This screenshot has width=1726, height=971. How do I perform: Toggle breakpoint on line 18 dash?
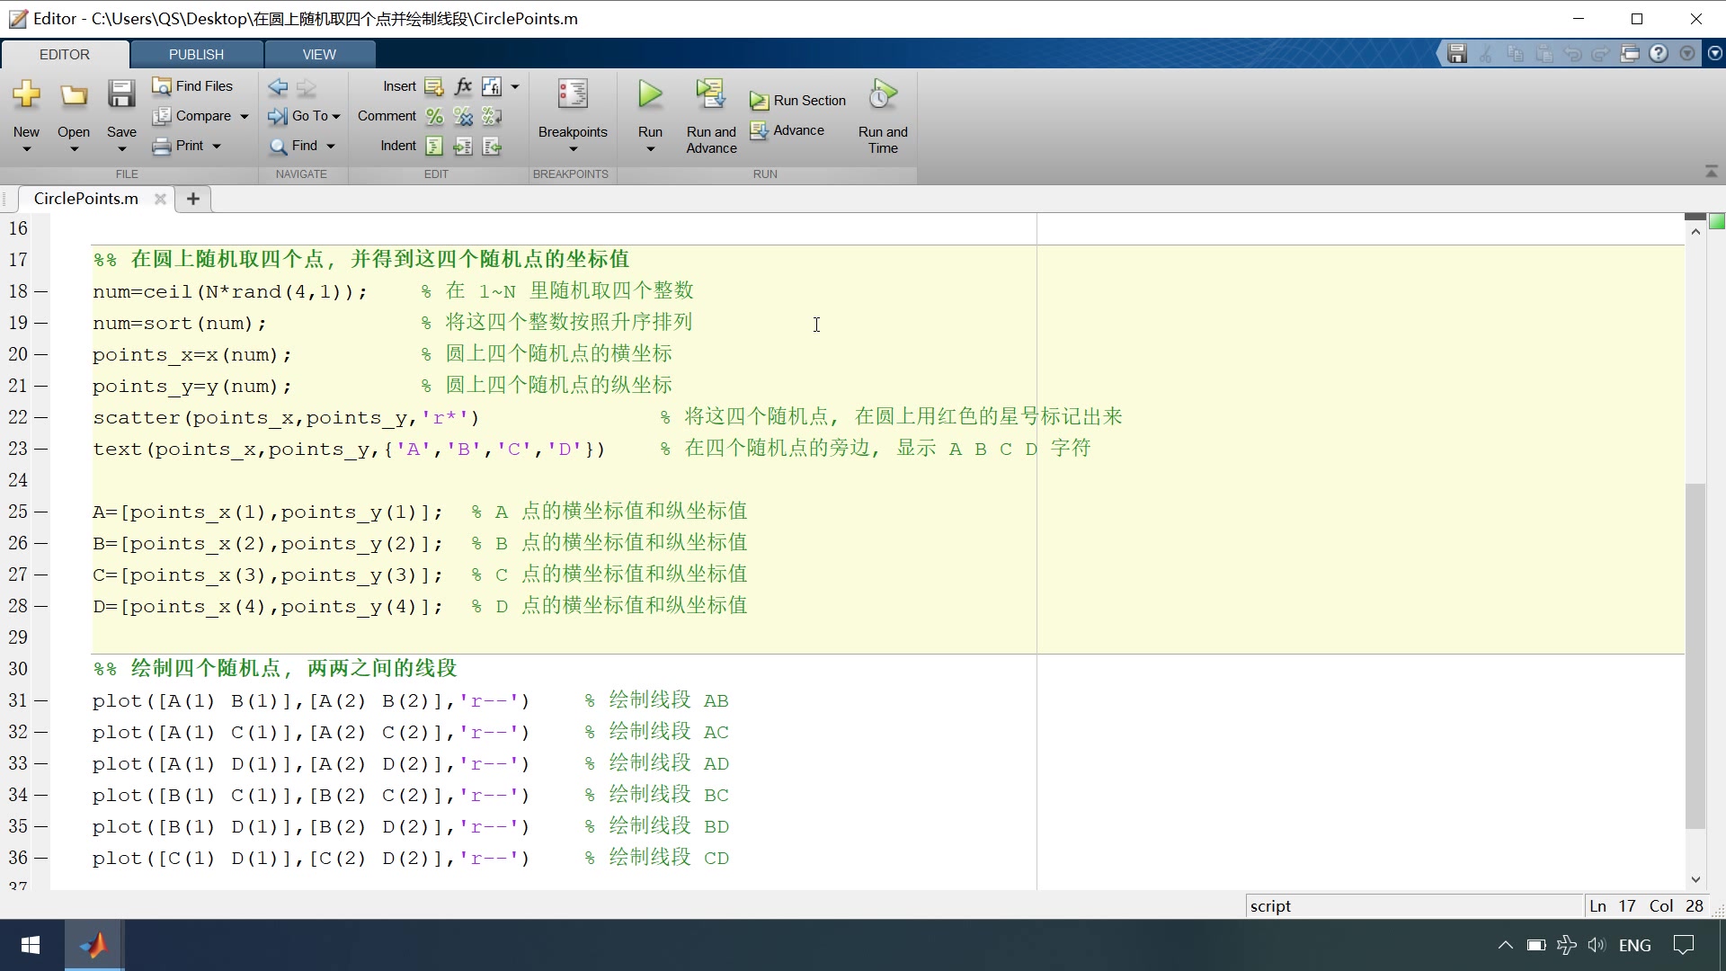[x=41, y=291]
